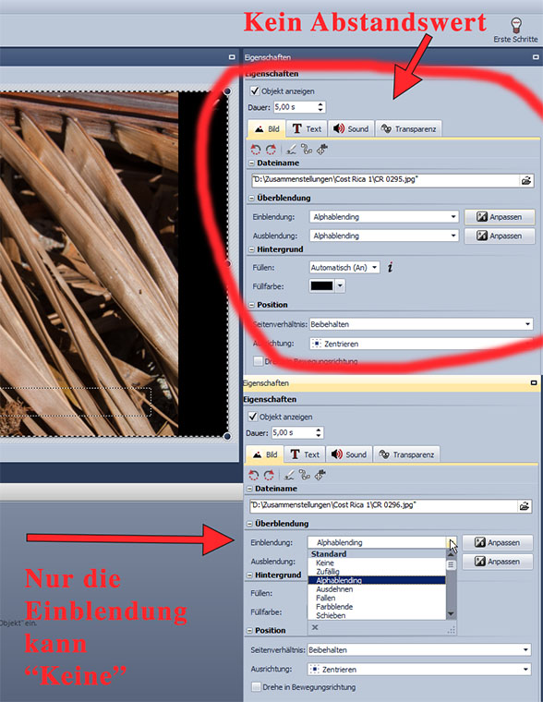Open Füllfarbe color dropdown arrow
The height and width of the screenshot is (702, 543).
coord(340,285)
